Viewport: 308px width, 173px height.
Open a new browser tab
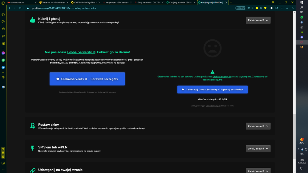tap(231, 2)
